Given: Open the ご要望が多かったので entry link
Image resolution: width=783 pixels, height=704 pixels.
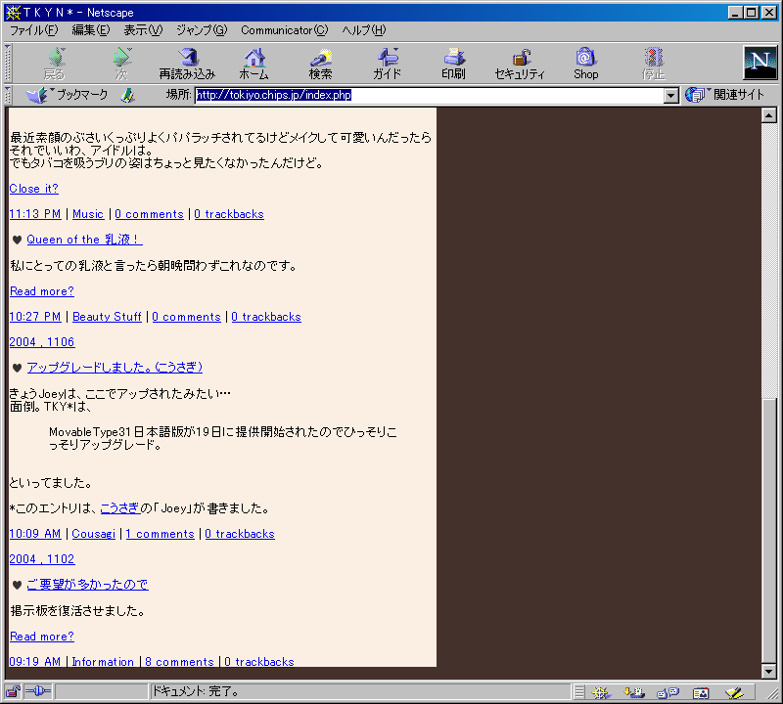Looking at the screenshot, I should tap(87, 585).
